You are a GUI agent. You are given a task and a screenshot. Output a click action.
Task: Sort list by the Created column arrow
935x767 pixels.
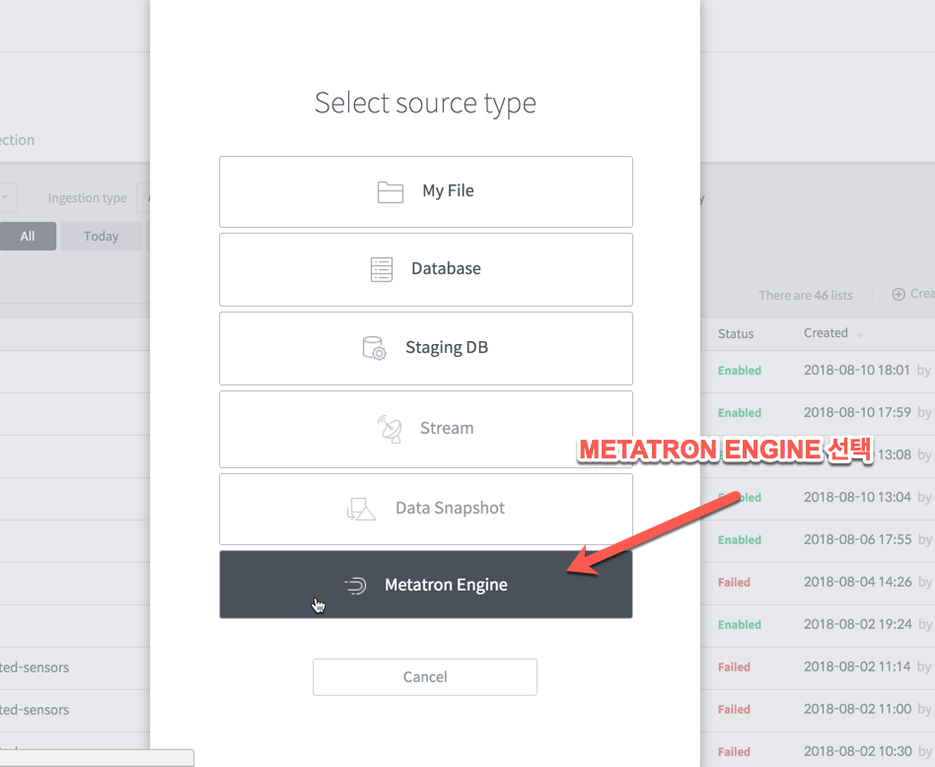[859, 335]
